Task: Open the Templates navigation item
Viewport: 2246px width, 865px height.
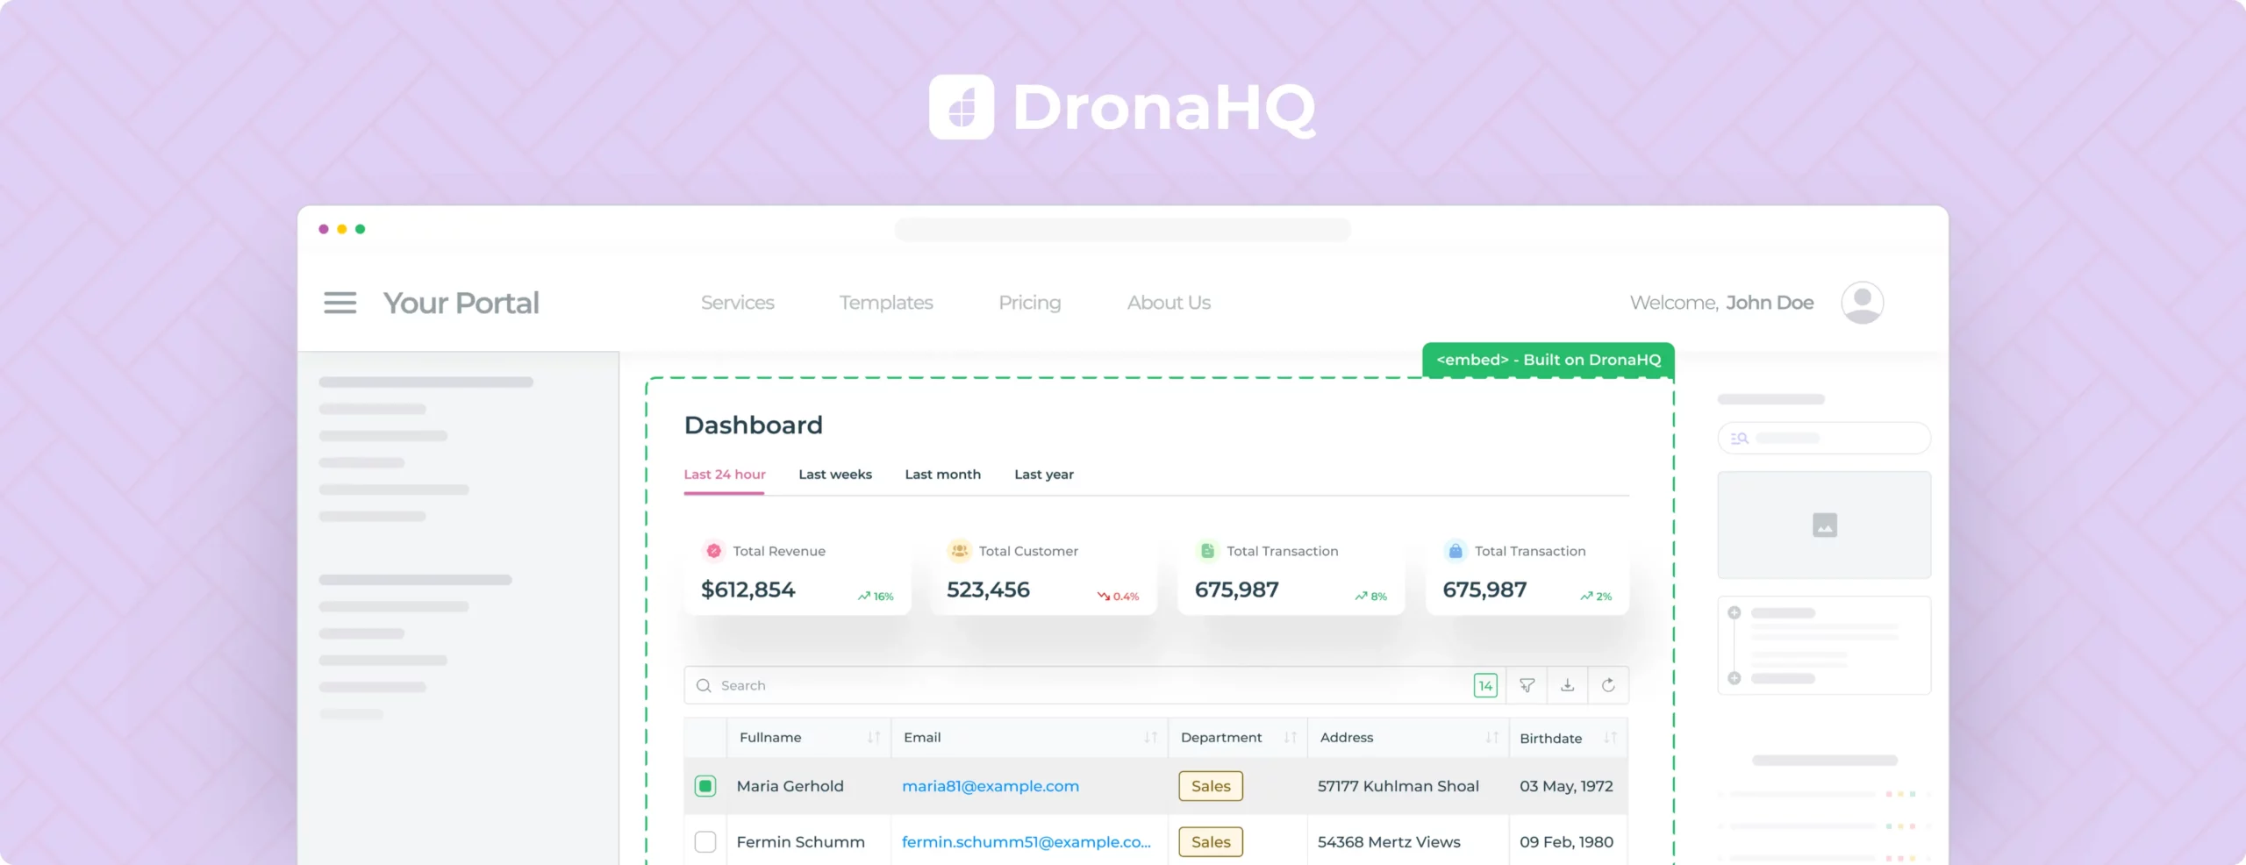Action: pyautogui.click(x=885, y=303)
